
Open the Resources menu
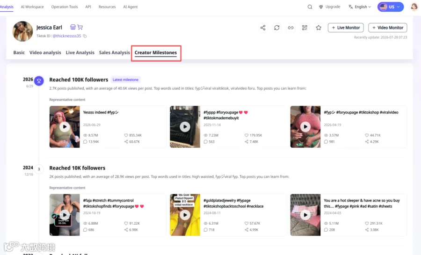[x=107, y=7]
